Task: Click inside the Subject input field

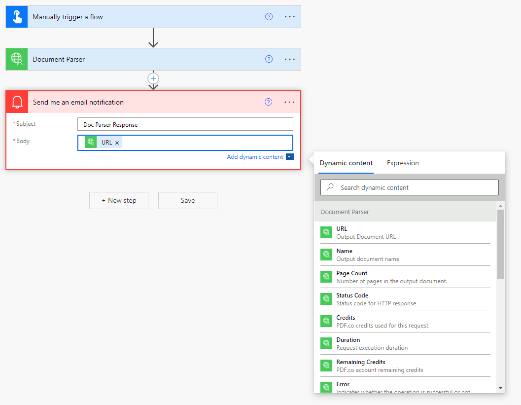Action: tap(185, 124)
